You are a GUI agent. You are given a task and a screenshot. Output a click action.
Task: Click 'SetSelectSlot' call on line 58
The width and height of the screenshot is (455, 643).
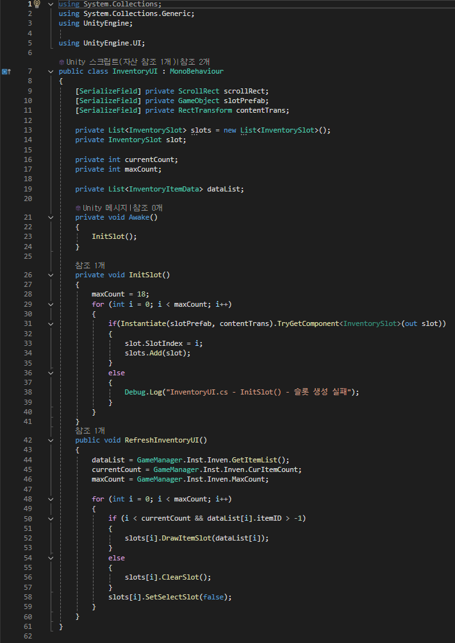click(x=172, y=597)
